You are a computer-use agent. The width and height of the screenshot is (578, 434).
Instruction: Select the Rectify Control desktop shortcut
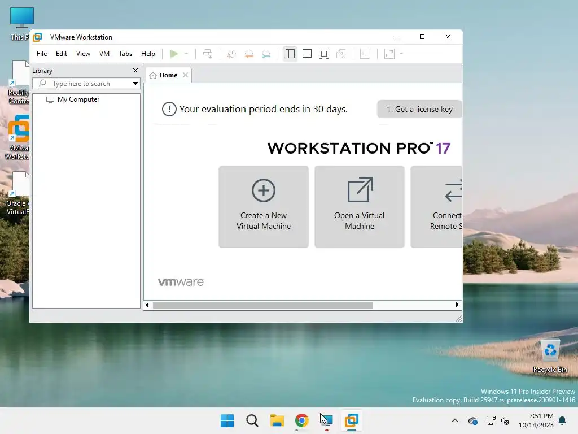19,83
